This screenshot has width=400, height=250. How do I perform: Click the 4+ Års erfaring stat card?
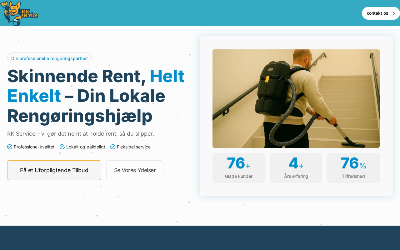[296, 168]
